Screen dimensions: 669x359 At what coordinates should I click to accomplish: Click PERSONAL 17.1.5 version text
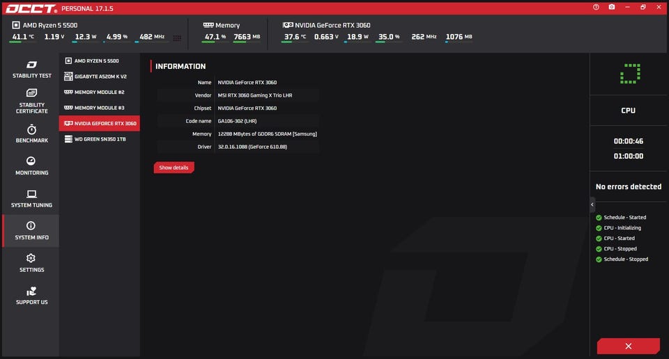[88, 8]
